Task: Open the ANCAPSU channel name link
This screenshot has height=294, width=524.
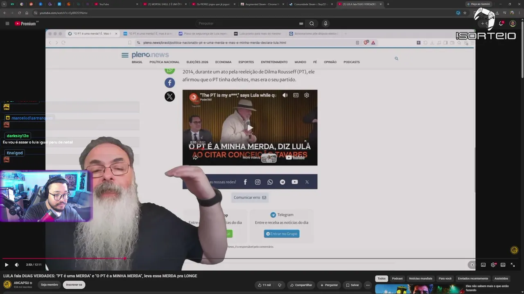Action: pyautogui.click(x=22, y=283)
